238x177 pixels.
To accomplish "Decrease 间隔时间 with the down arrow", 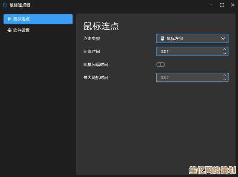I will point(225,54).
